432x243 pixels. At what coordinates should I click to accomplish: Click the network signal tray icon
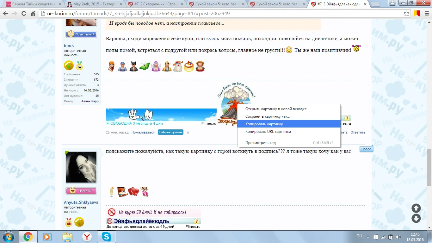383,237
